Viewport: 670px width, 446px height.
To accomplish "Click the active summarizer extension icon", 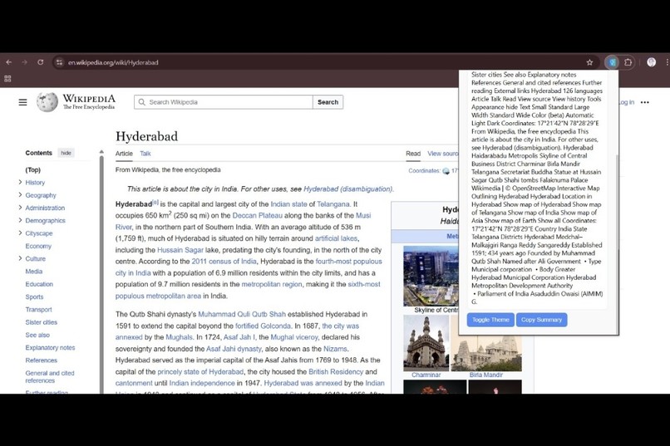I will pyautogui.click(x=613, y=62).
